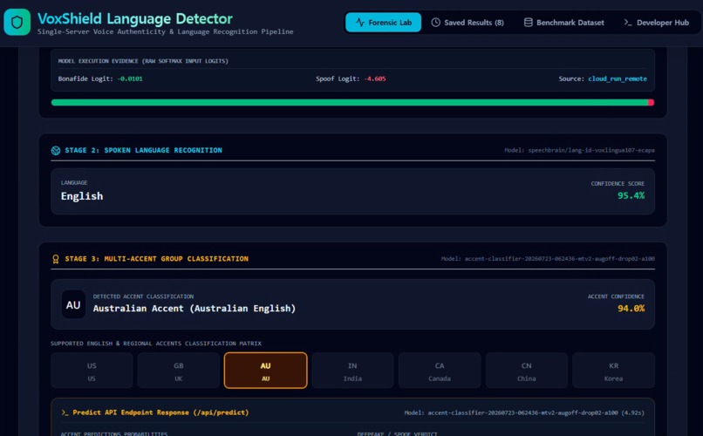This screenshot has height=436, width=703.
Task: Click the Bonafide Logit value -0.0101
Action: click(130, 78)
